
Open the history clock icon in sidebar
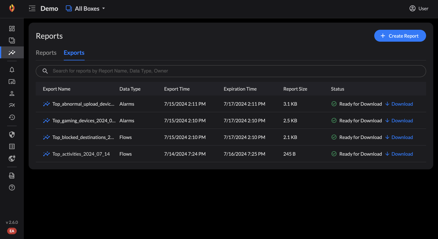click(x=12, y=117)
